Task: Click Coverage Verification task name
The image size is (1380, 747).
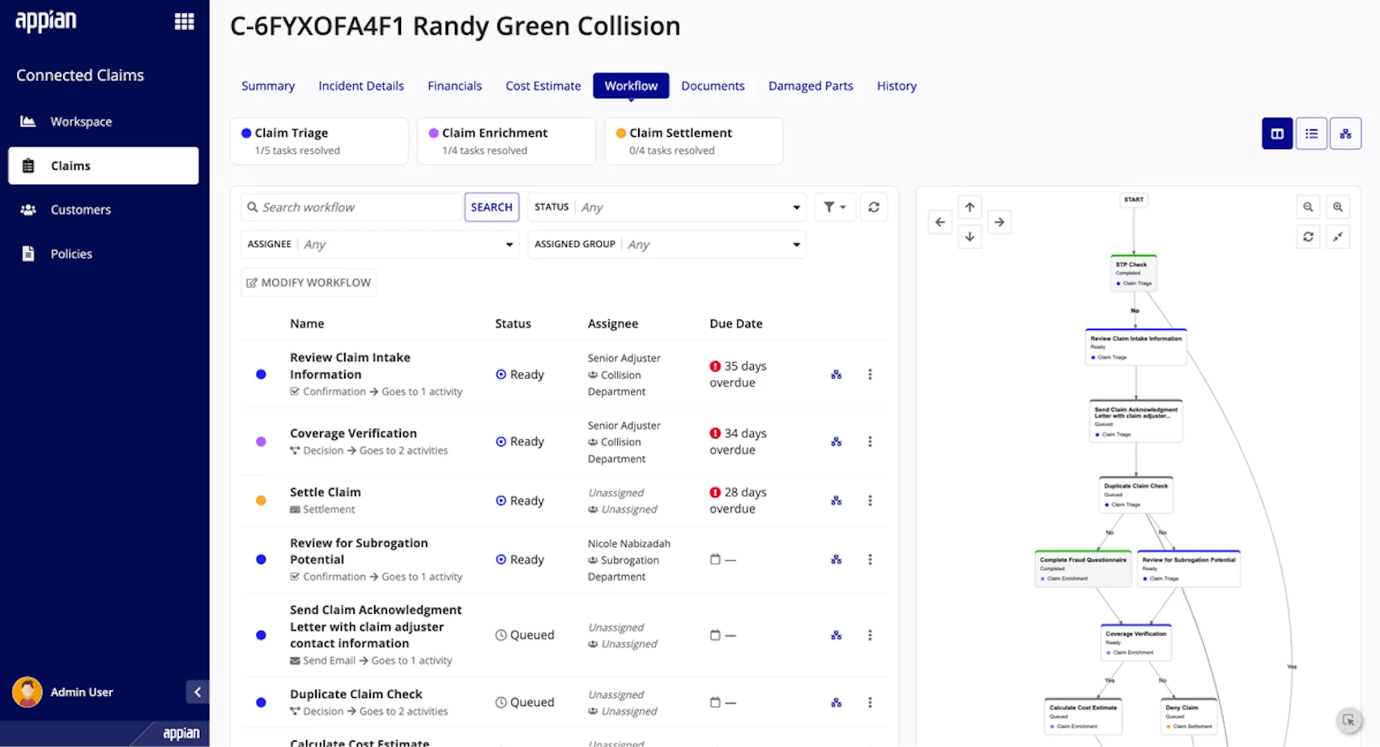Action: 353,433
